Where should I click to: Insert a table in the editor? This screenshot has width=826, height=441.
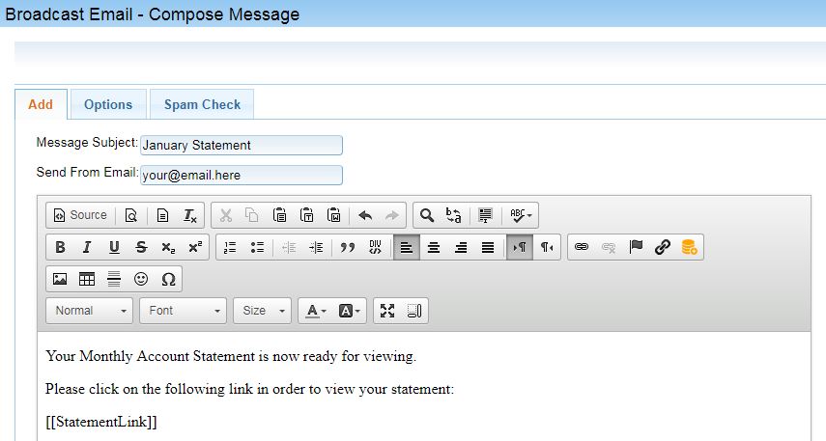[x=87, y=279]
